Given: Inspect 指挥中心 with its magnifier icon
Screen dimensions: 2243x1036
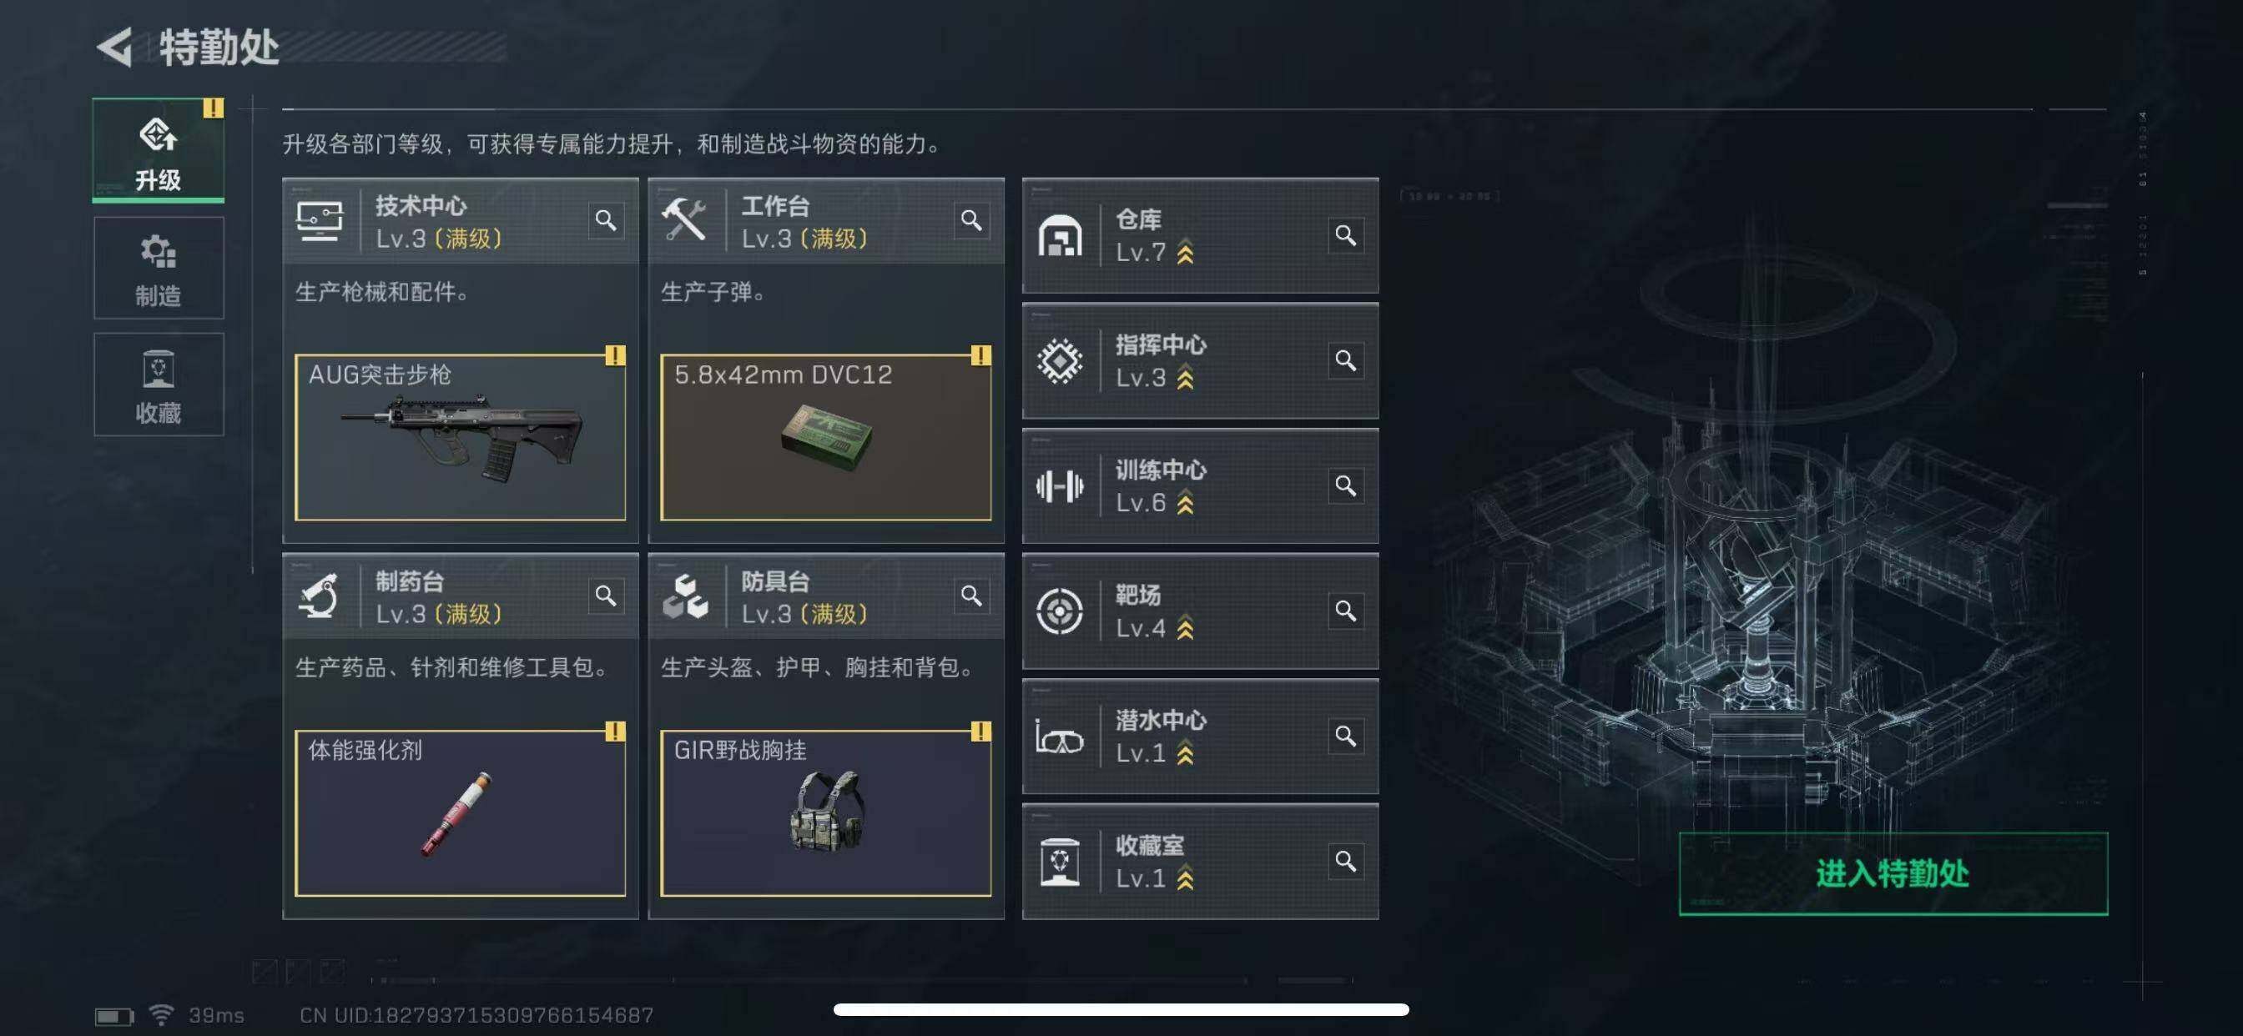Looking at the screenshot, I should [x=1345, y=360].
